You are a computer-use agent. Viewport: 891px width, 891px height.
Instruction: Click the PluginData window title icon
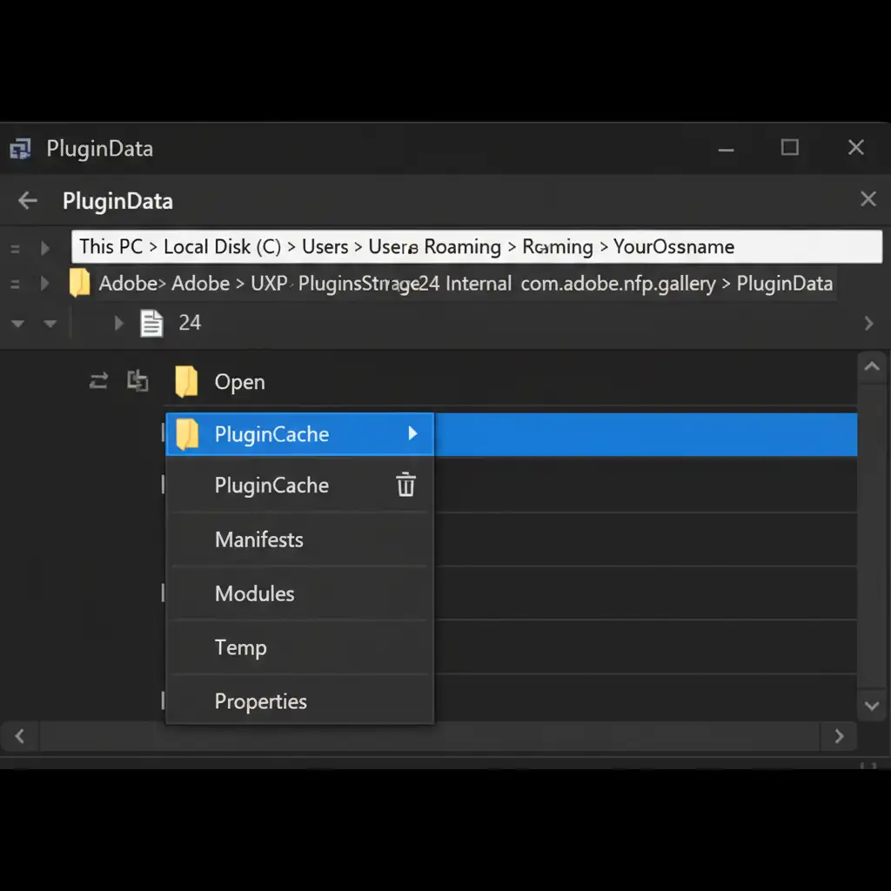[21, 149]
